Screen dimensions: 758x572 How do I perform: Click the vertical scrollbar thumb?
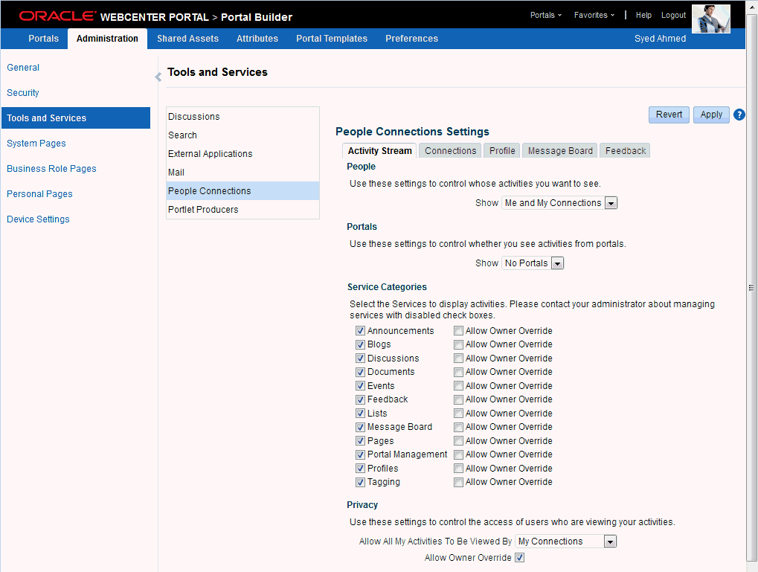coord(751,288)
